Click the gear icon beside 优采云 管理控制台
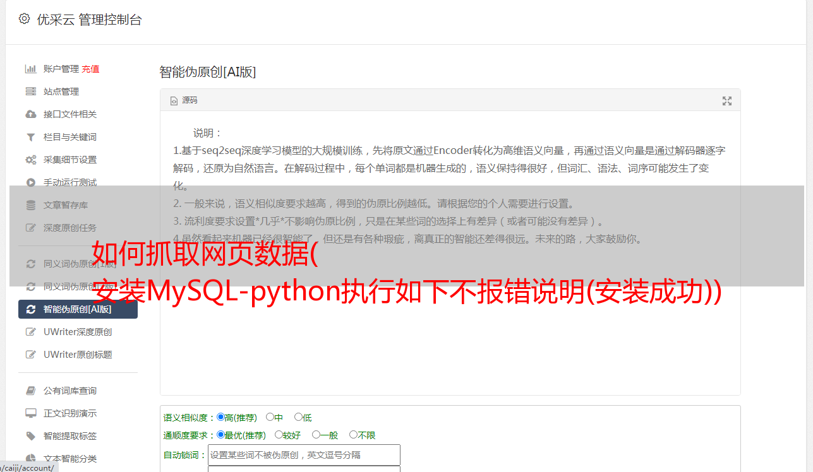 [24, 19]
